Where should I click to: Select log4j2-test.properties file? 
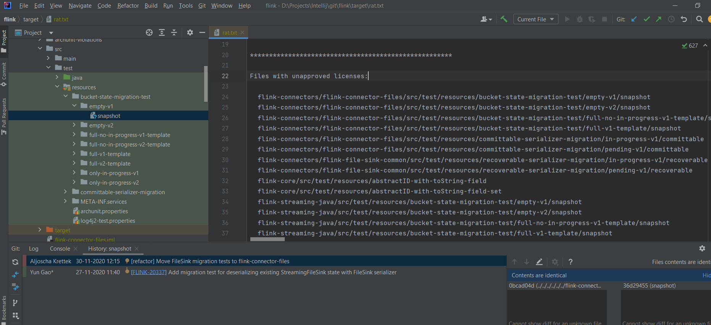(108, 220)
